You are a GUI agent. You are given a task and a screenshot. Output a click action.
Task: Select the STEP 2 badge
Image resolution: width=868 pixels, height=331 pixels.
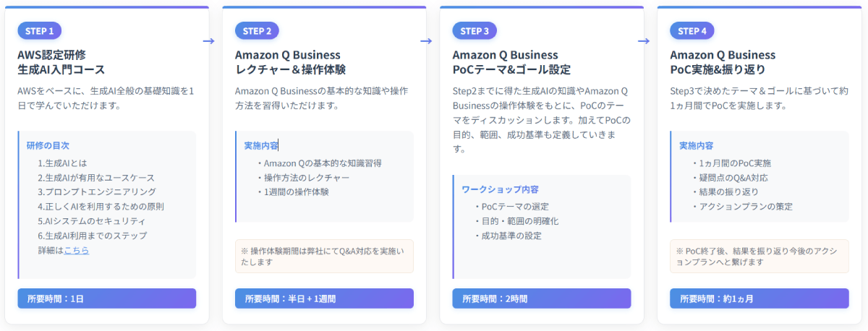tap(257, 30)
